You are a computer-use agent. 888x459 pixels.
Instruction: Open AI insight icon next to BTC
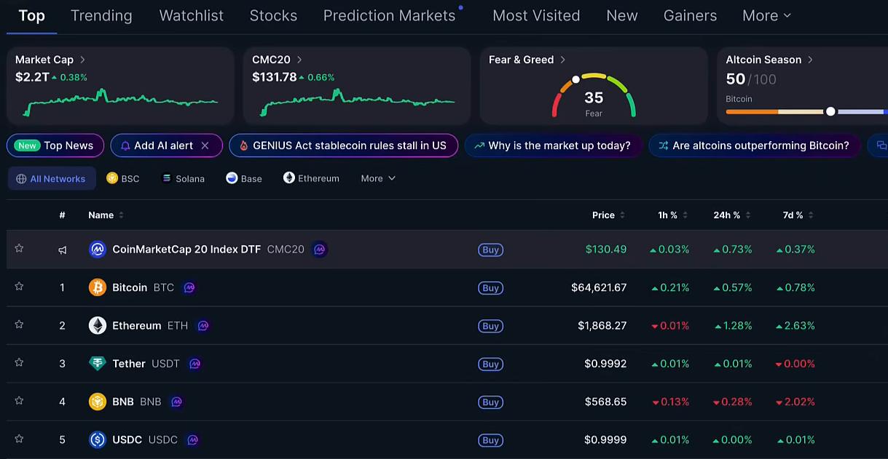189,287
